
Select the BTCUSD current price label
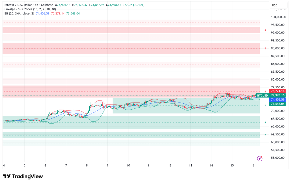(263, 95)
